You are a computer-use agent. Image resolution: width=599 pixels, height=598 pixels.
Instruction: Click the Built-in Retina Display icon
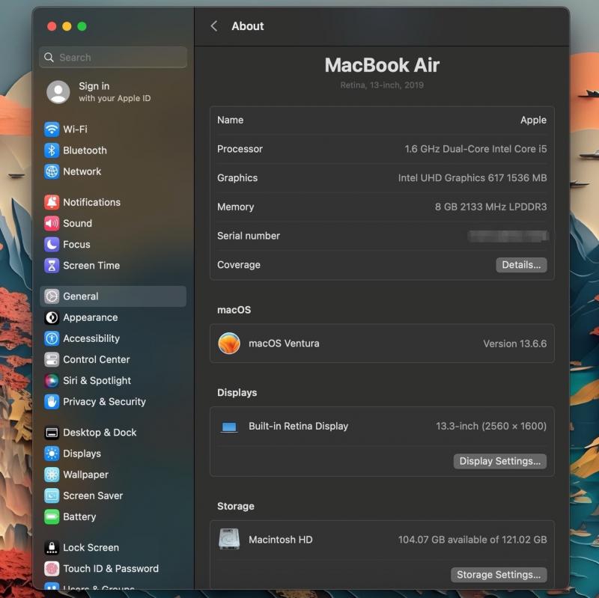tap(229, 427)
